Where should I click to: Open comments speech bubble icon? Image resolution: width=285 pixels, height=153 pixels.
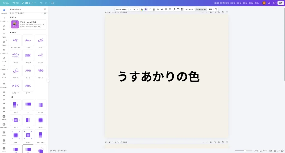pyautogui.click(x=274, y=3)
